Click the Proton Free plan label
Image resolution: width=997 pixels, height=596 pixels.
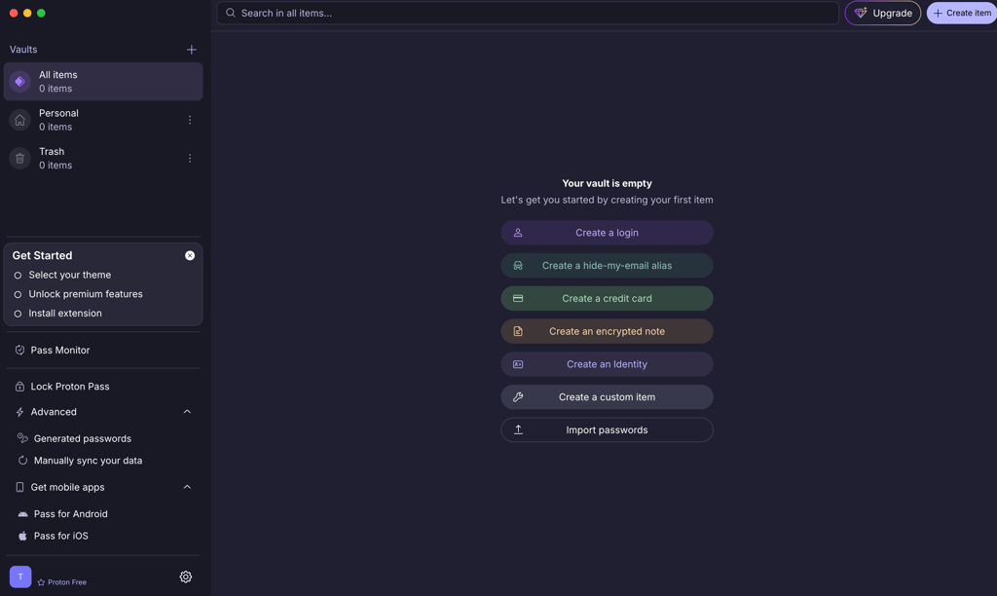(61, 582)
